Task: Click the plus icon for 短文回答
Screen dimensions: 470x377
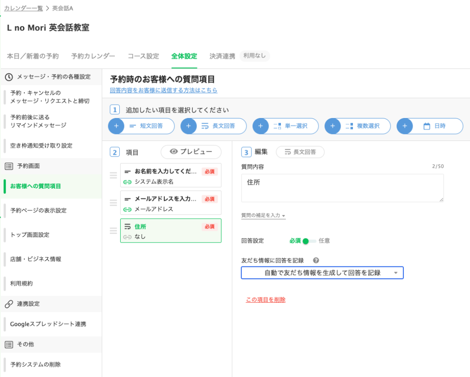Action: [117, 126]
